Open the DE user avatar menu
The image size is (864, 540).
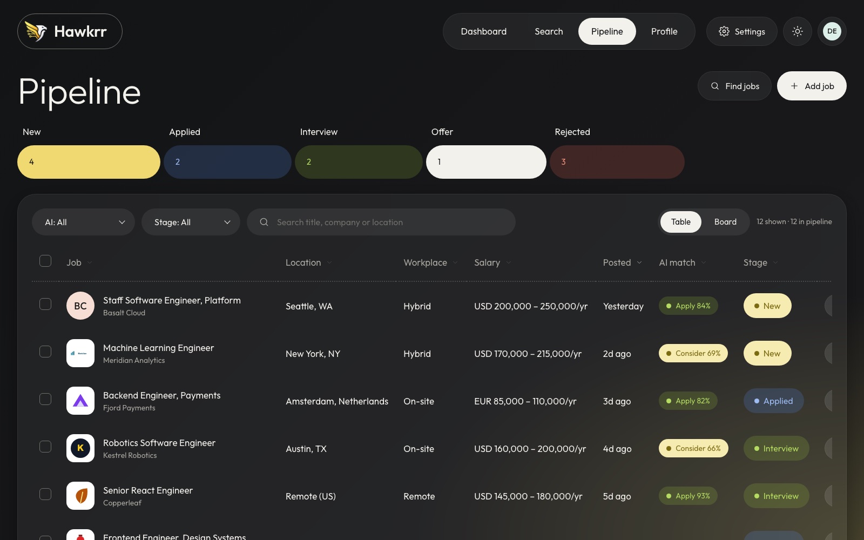click(832, 31)
